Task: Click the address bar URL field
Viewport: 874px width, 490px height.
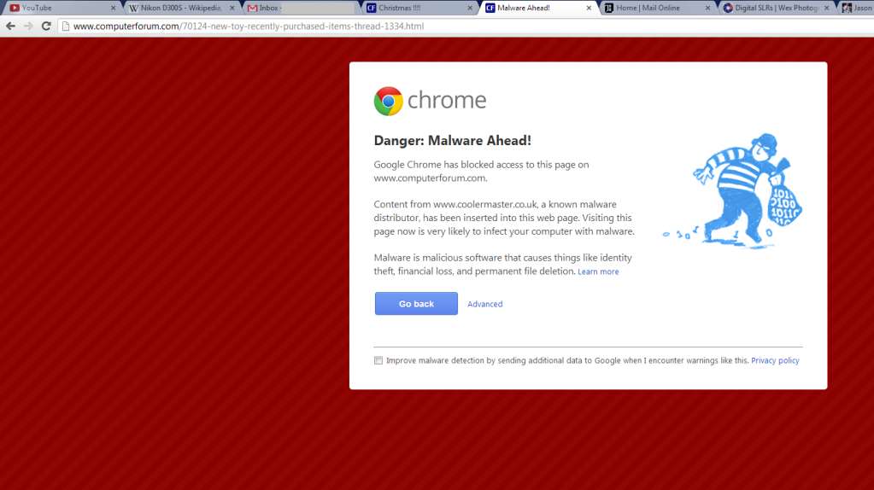Action: [466, 26]
